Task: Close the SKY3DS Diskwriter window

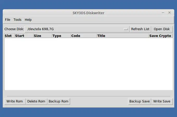Action: coord(169,13)
